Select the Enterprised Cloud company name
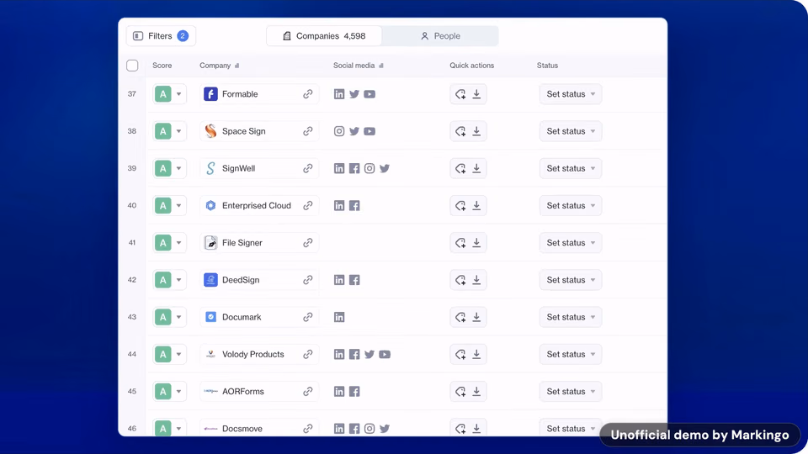808x454 pixels. pos(257,205)
